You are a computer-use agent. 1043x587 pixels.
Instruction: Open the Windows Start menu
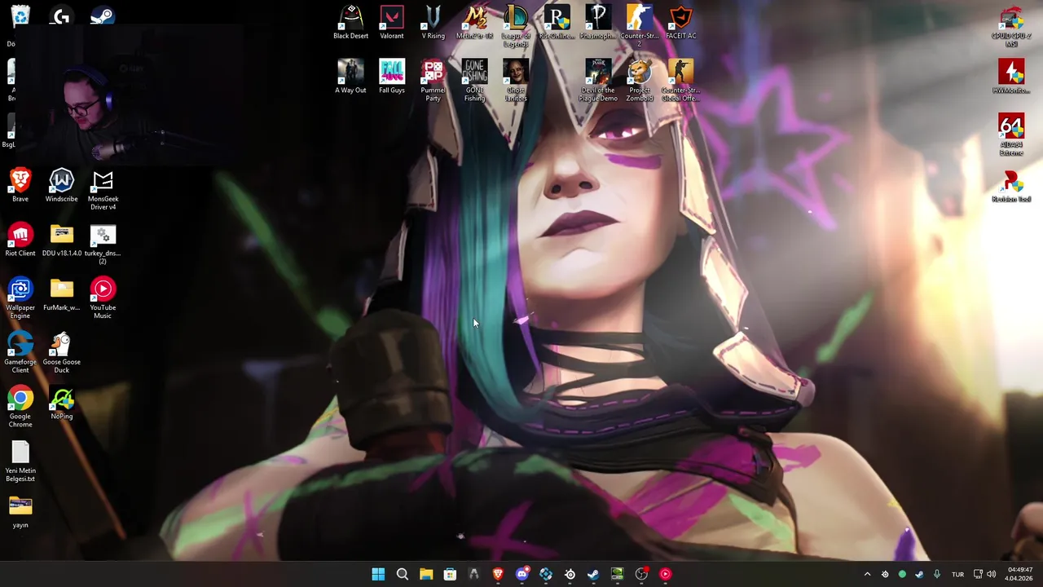(x=378, y=574)
